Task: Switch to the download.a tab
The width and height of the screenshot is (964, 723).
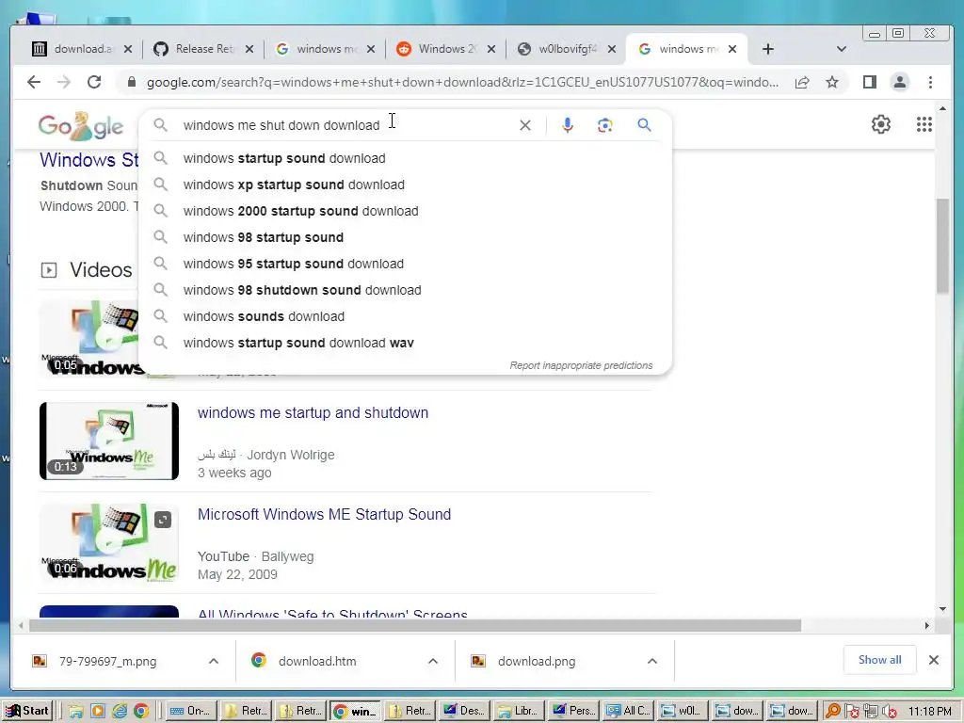Action: 82,49
